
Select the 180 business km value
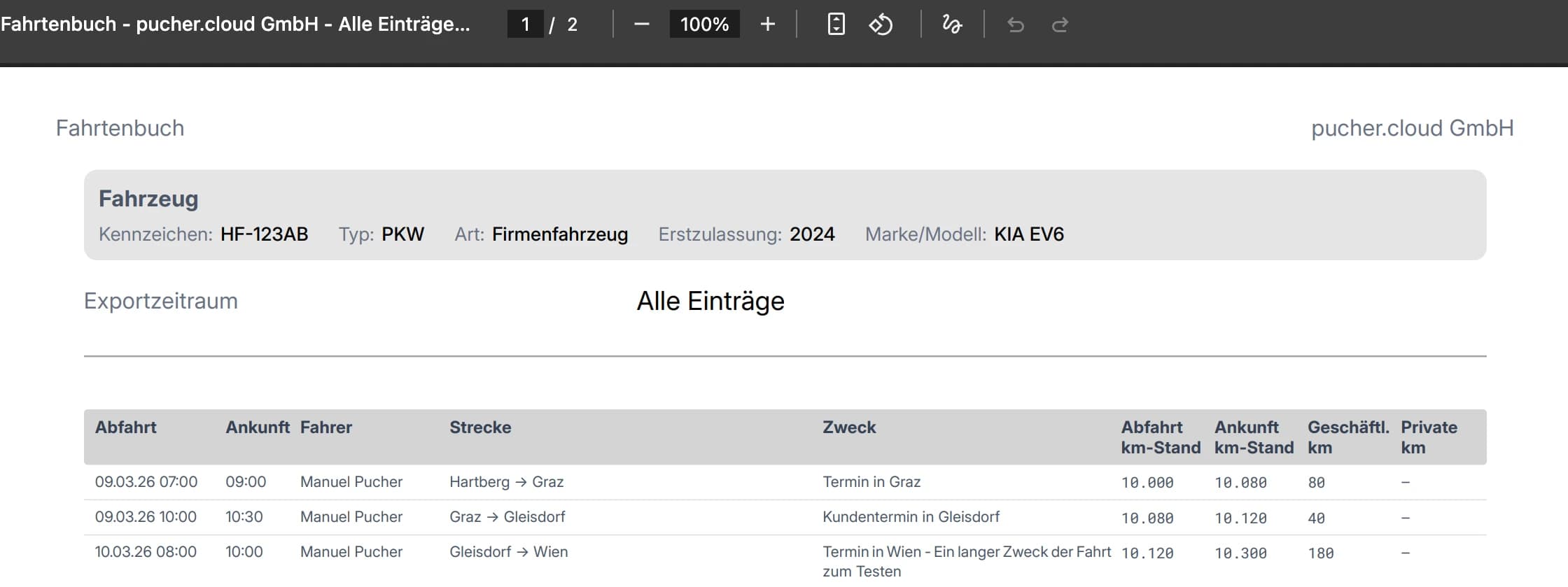tap(1321, 553)
